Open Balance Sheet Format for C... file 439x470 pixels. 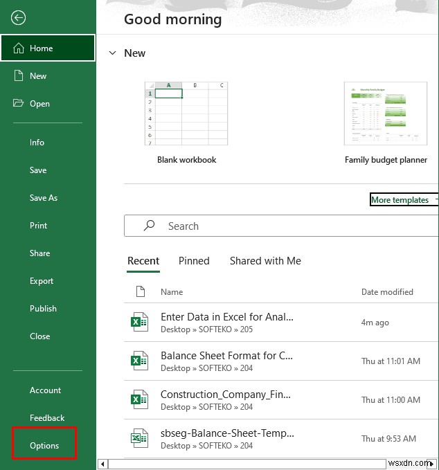click(x=281, y=361)
